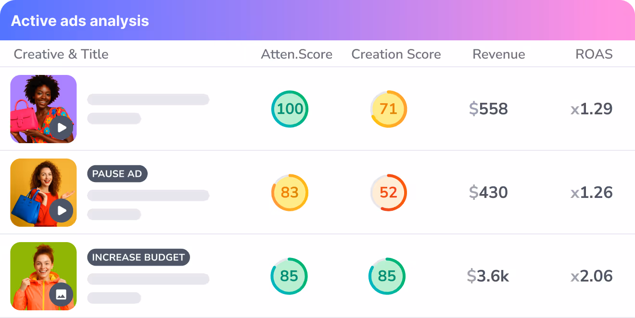The height and width of the screenshot is (318, 635).
Task: Click the $3.6k revenue value
Action: pos(488,276)
